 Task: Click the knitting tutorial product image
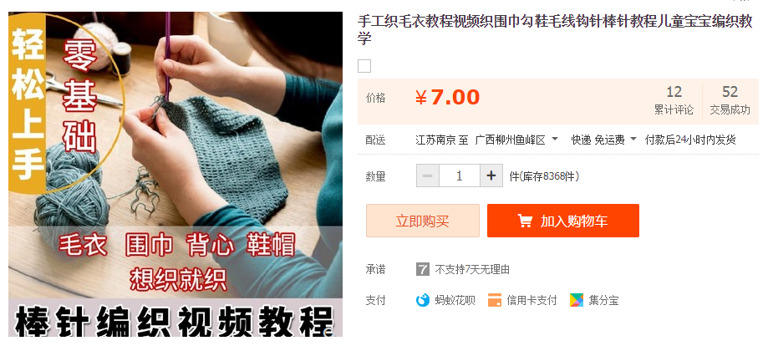pos(175,175)
